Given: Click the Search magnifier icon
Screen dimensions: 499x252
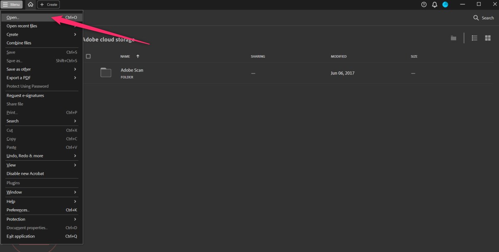Looking at the screenshot, I should point(476,18).
